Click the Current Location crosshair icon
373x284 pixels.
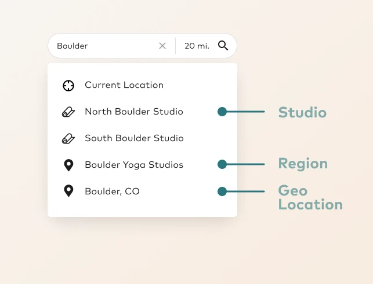tap(68, 86)
